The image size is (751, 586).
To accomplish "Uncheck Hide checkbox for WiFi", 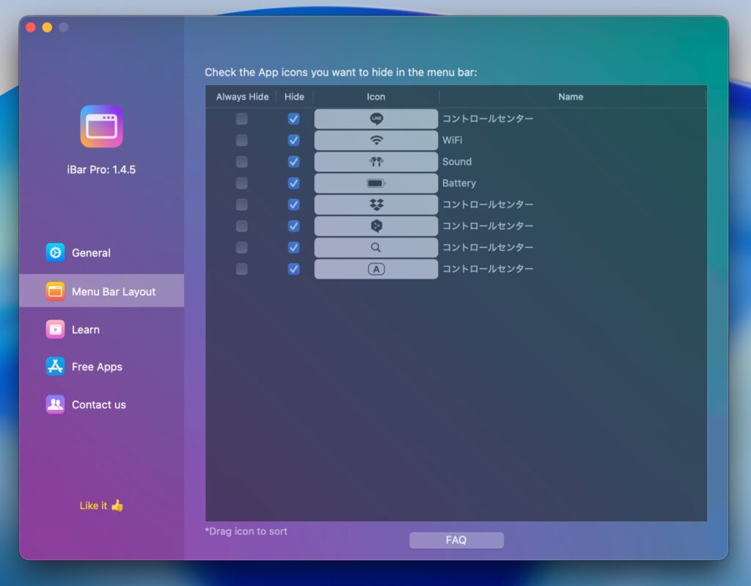I will click(293, 140).
